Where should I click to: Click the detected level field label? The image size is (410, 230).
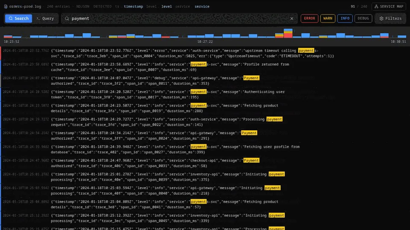(x=167, y=6)
